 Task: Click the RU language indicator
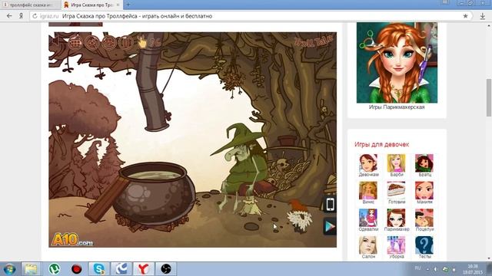(417, 268)
